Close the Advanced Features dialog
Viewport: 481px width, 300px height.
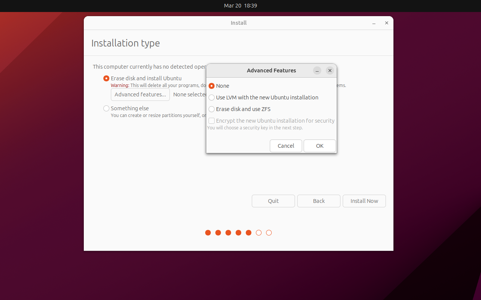(x=330, y=70)
